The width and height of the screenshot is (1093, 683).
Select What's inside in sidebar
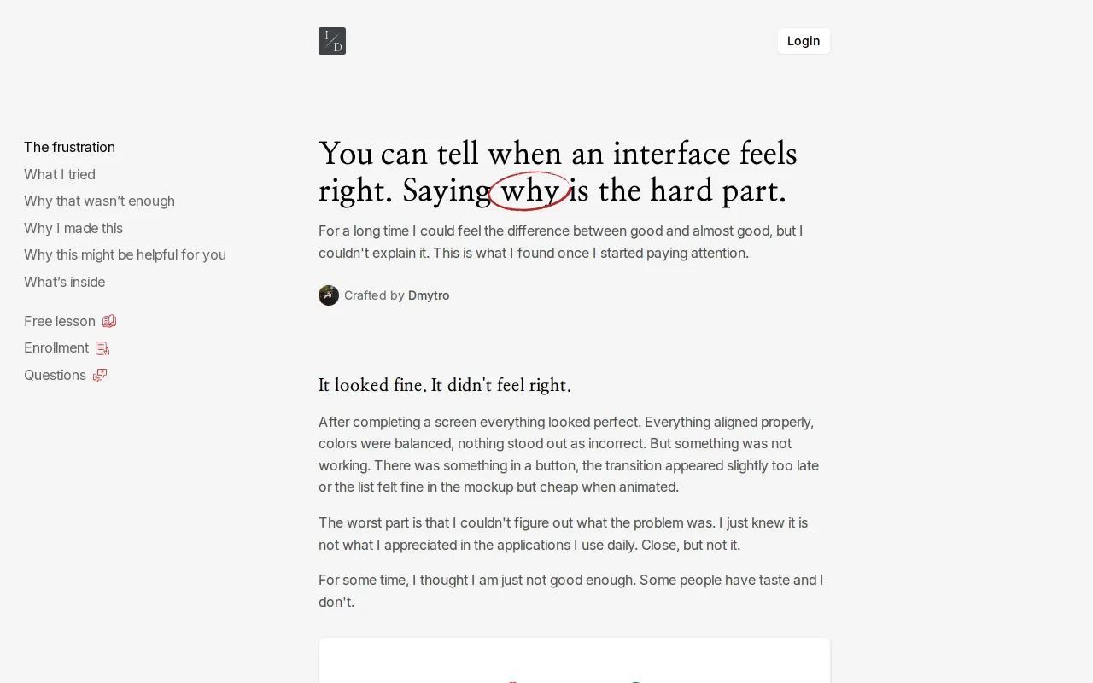pos(65,282)
